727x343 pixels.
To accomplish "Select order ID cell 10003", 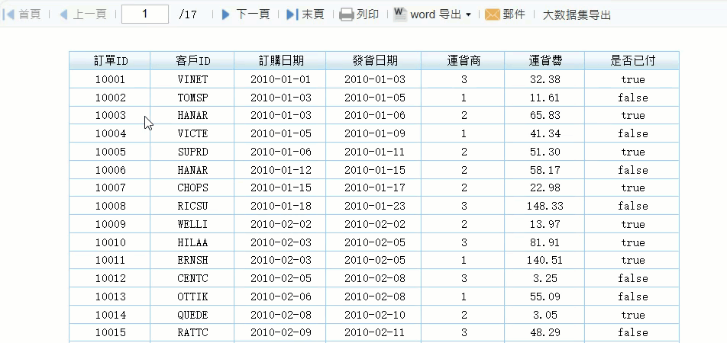I will 110,115.
